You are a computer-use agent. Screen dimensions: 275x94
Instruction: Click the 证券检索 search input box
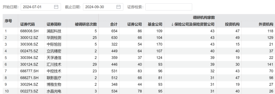tap(169, 7)
